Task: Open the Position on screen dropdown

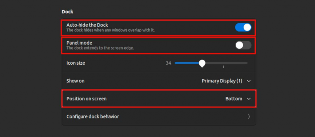Action: click(159, 99)
